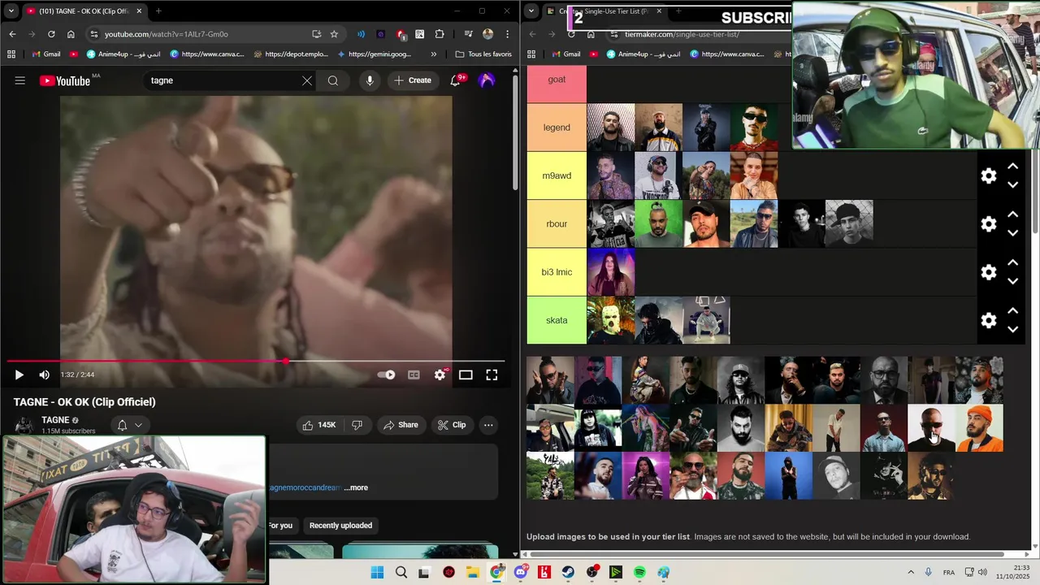The height and width of the screenshot is (585, 1040).
Task: Open more actions three-dot menu under video
Action: coord(488,425)
